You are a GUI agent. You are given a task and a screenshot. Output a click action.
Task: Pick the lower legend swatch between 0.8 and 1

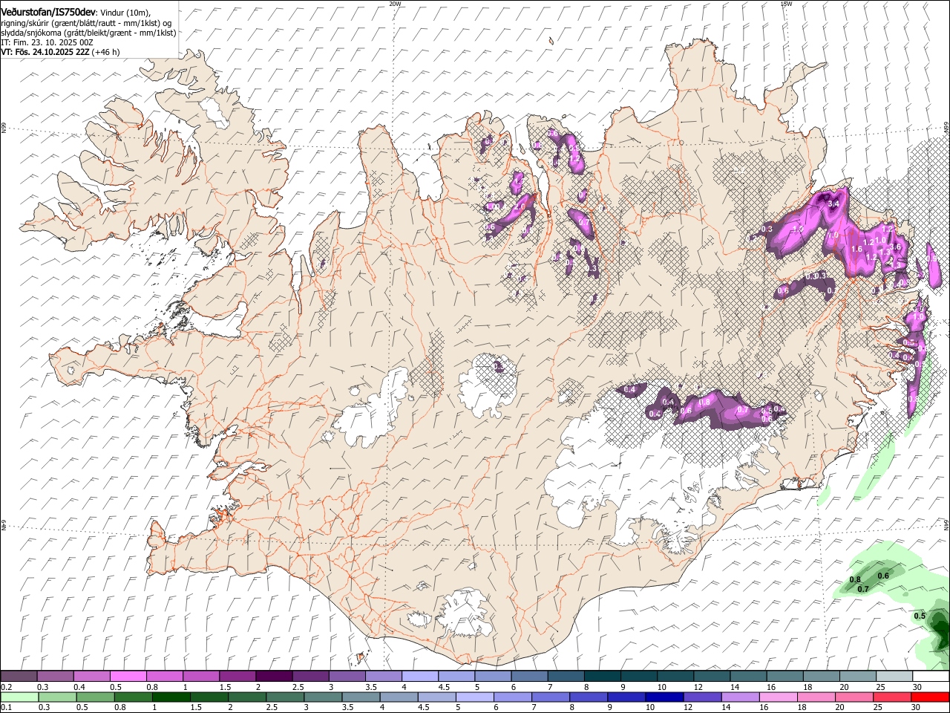133,697
